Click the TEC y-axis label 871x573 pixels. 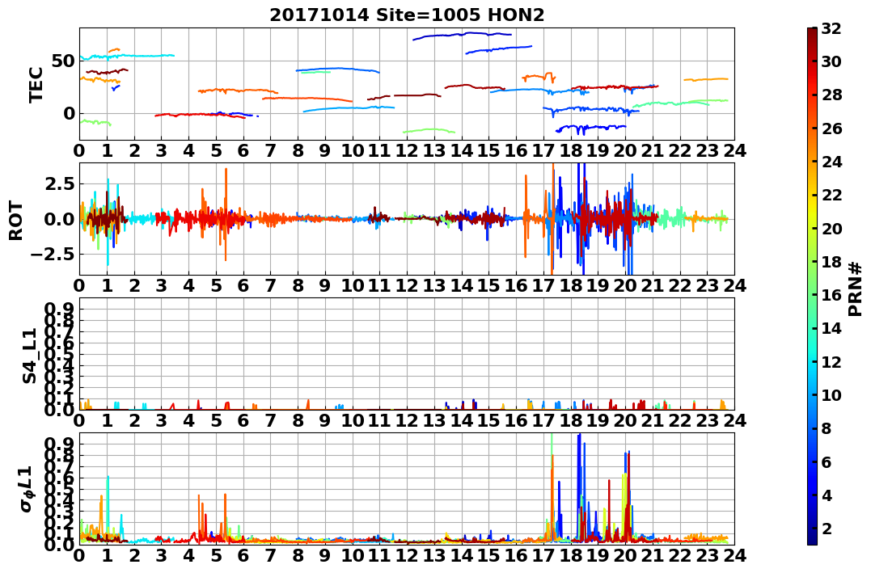coord(36,85)
